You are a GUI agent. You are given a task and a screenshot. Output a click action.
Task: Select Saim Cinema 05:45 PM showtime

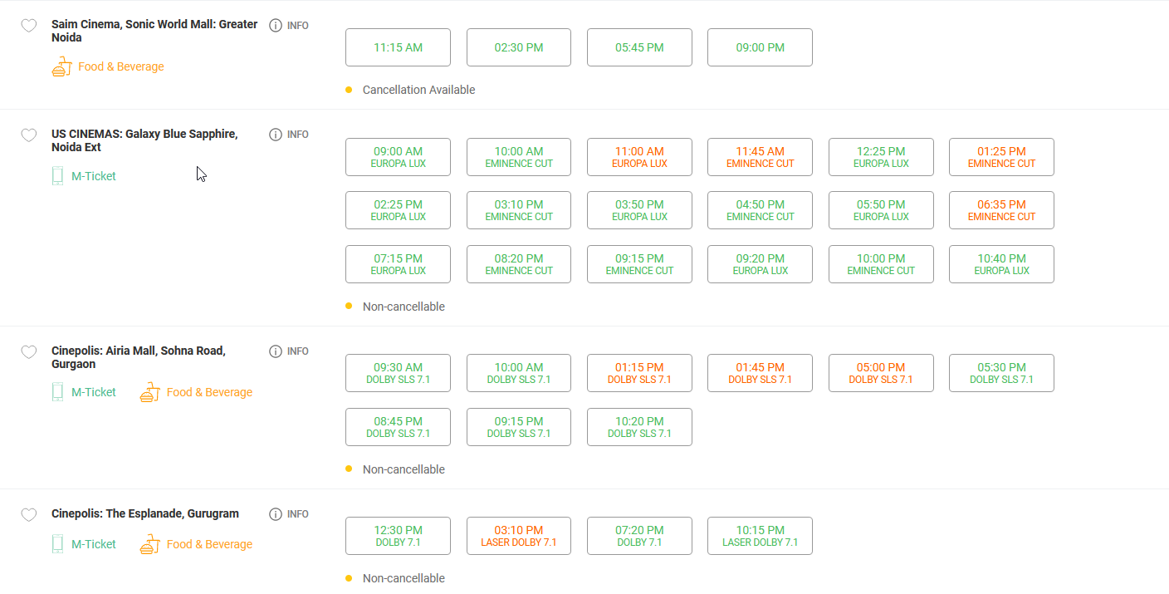[639, 47]
